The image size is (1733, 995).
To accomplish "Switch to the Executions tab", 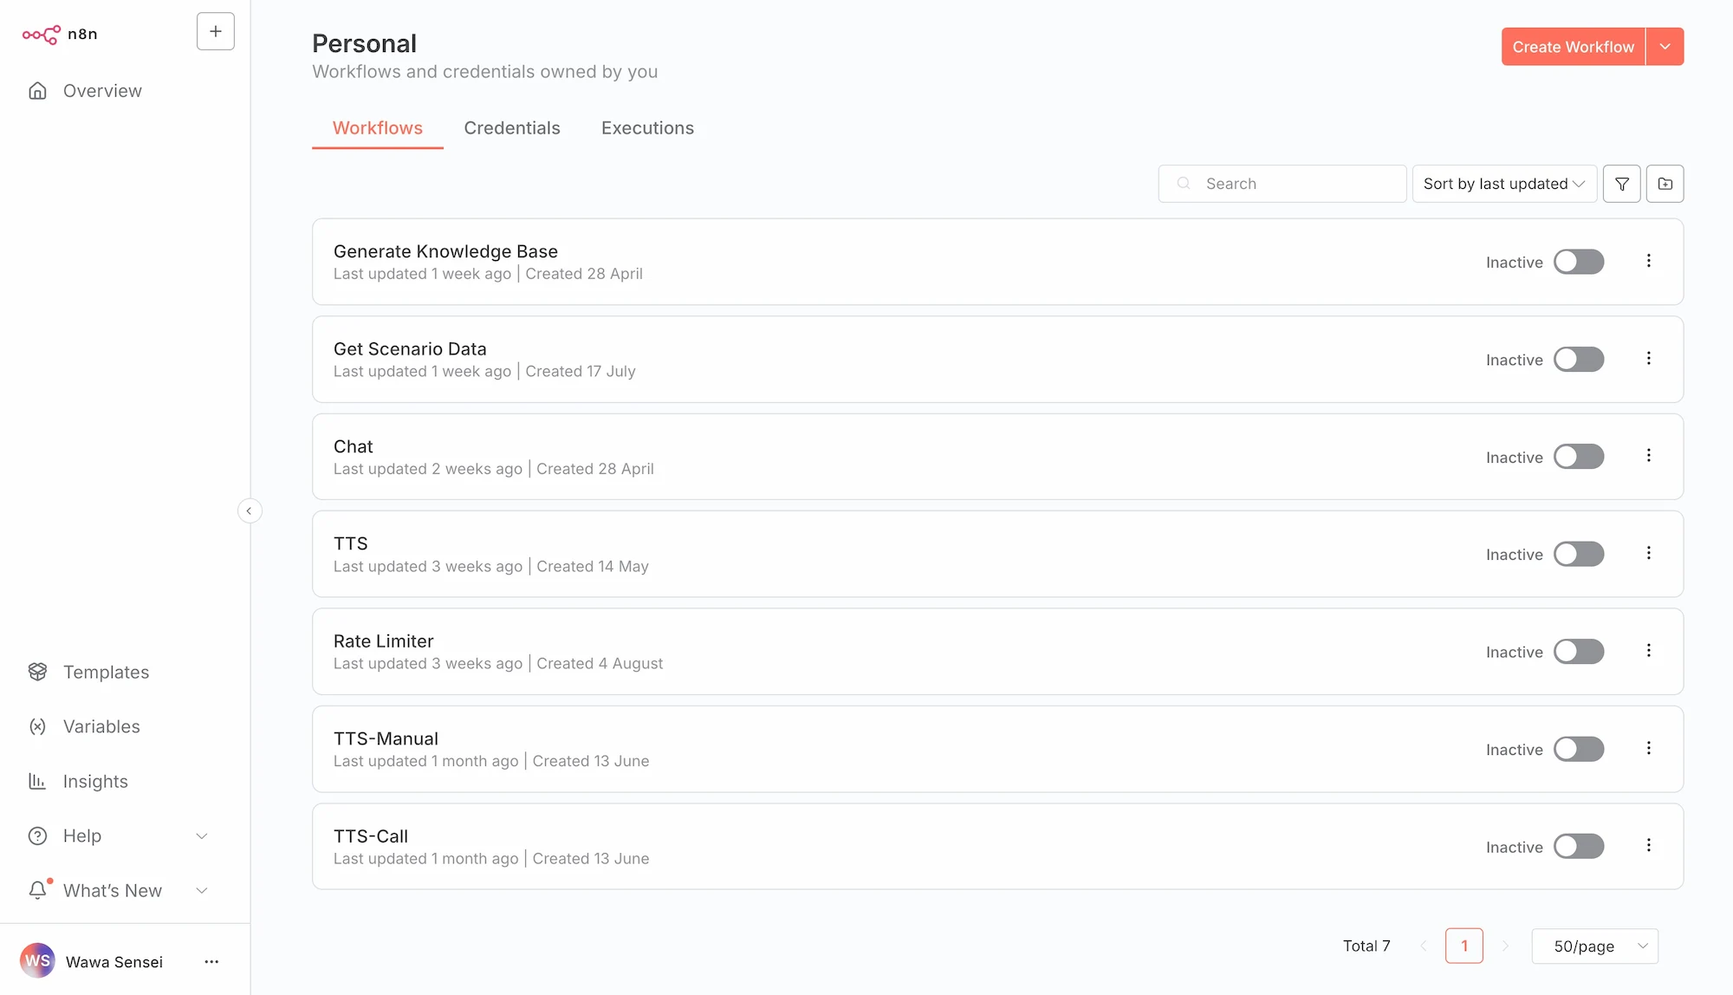I will [647, 128].
